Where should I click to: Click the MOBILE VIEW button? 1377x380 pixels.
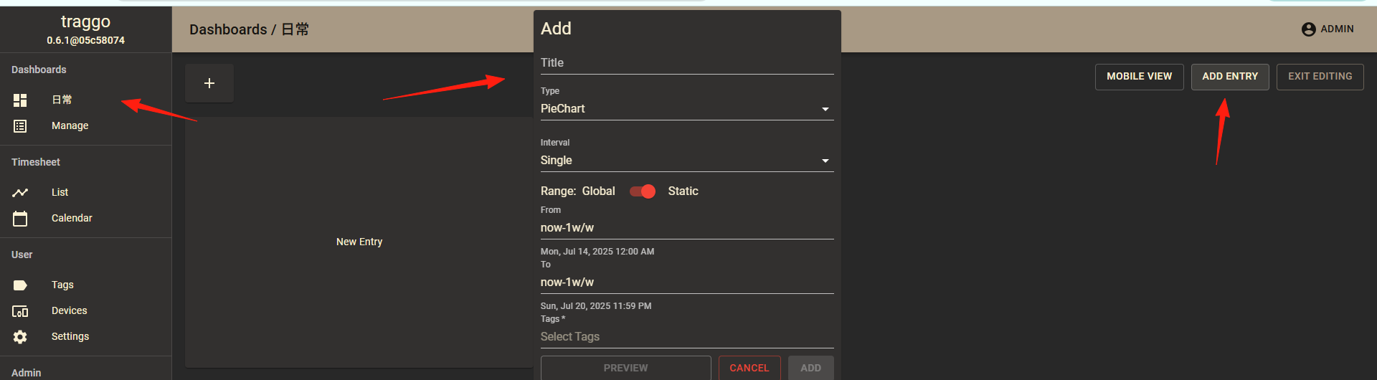[x=1139, y=77]
